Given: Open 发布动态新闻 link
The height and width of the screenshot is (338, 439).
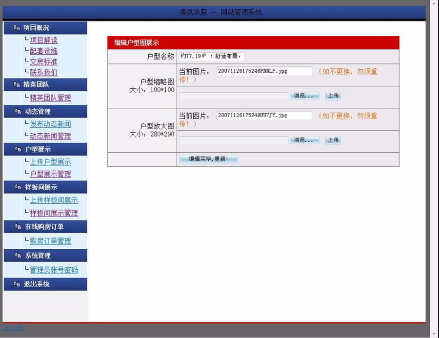Looking at the screenshot, I should coord(50,124).
